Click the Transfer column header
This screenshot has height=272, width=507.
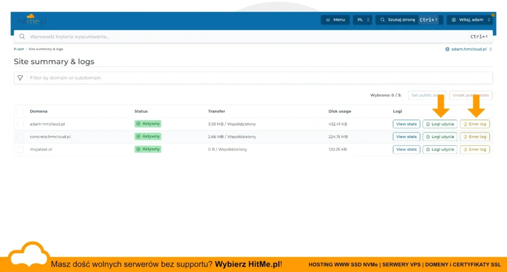click(216, 111)
